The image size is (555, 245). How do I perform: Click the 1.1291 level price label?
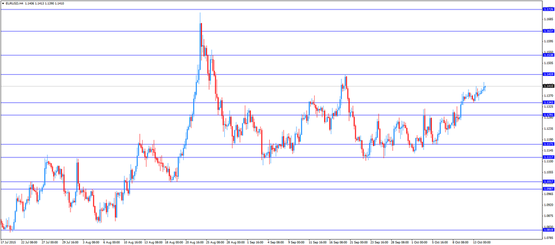point(548,115)
